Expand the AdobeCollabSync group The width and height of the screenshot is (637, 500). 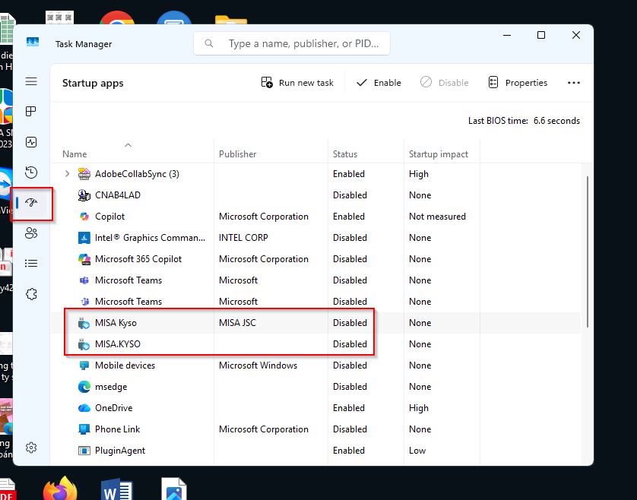(x=67, y=174)
